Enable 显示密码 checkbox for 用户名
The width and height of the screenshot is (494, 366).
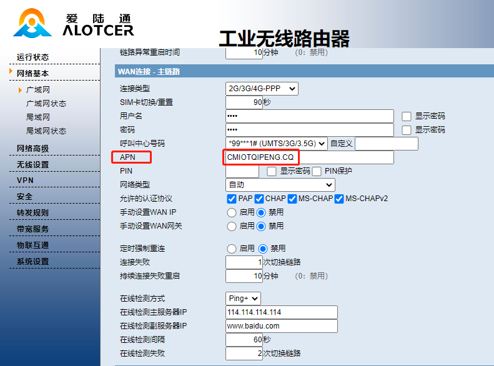coord(407,116)
